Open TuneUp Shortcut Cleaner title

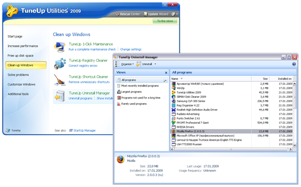pyautogui.click(x=88, y=77)
